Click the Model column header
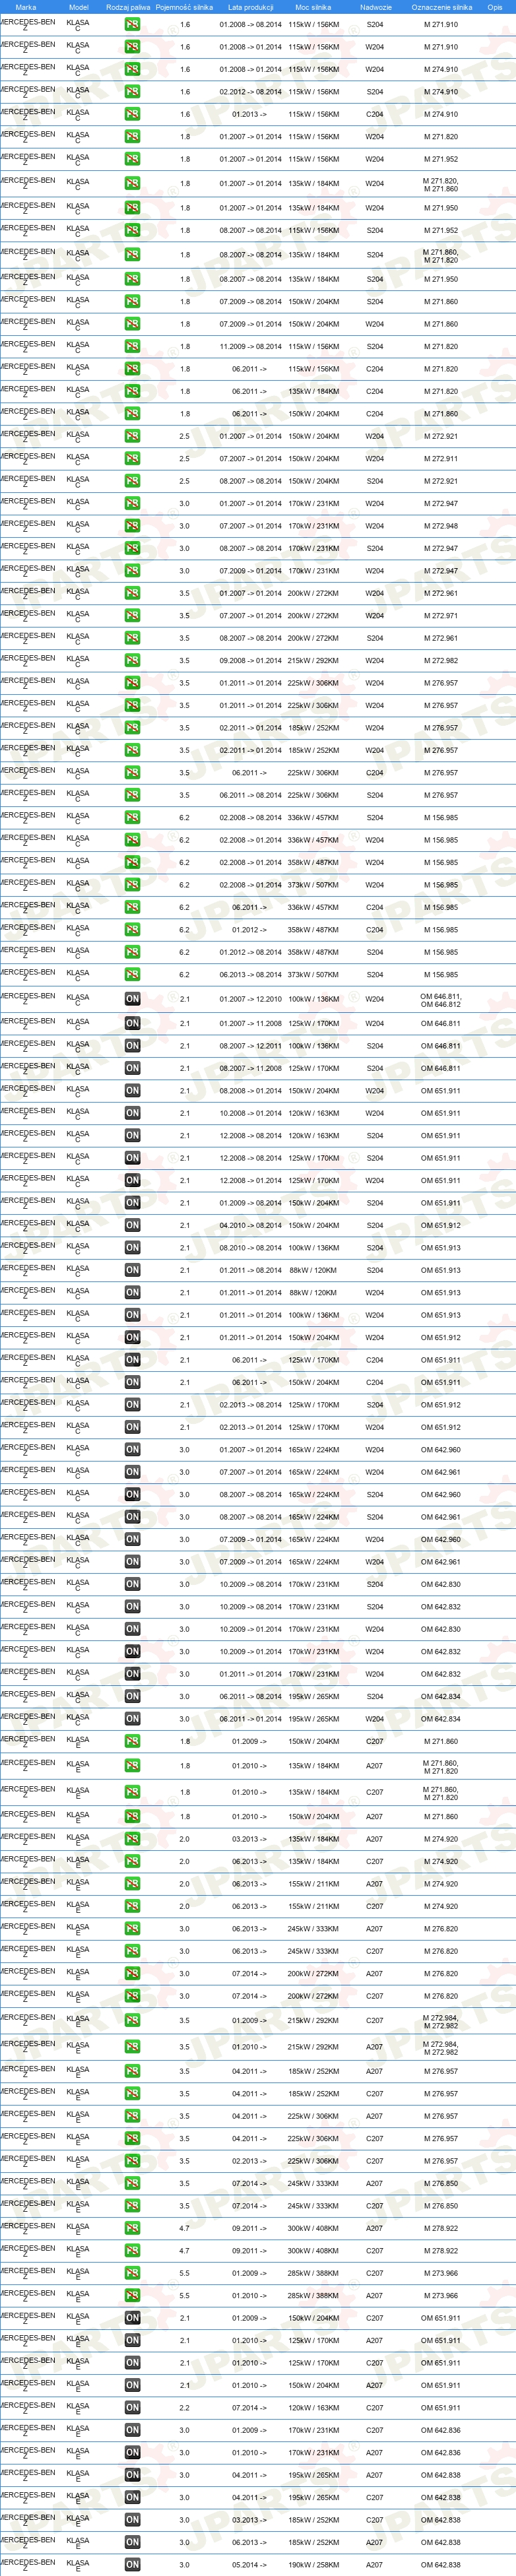The width and height of the screenshot is (516, 2576). coord(78,7)
